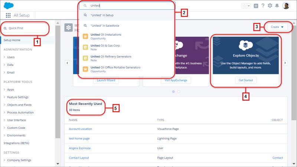
Task: Open United Oil Installations opportunity result
Action: 126,36
